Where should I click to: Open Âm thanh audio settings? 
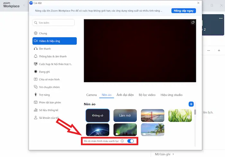pos(45,49)
